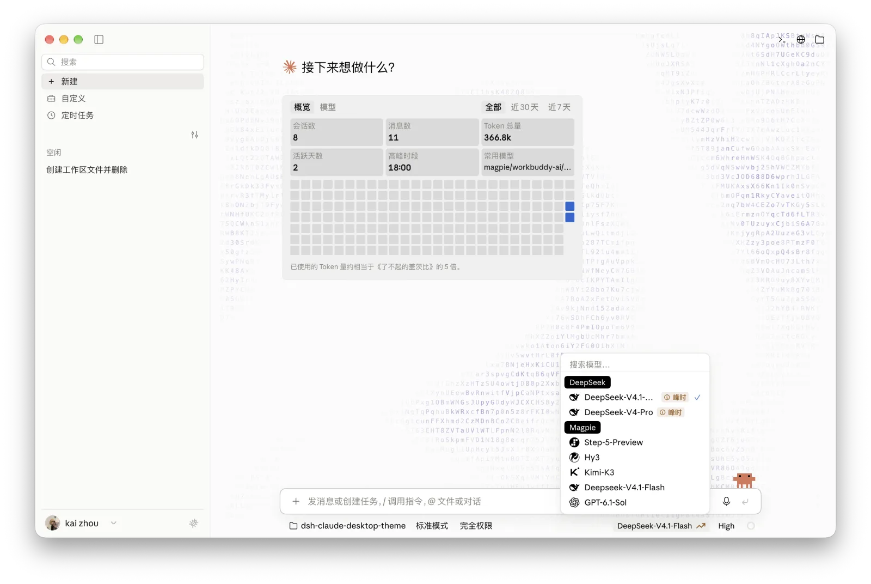Click the Token 总量 366.8k card
The width and height of the screenshot is (871, 584).
[527, 132]
